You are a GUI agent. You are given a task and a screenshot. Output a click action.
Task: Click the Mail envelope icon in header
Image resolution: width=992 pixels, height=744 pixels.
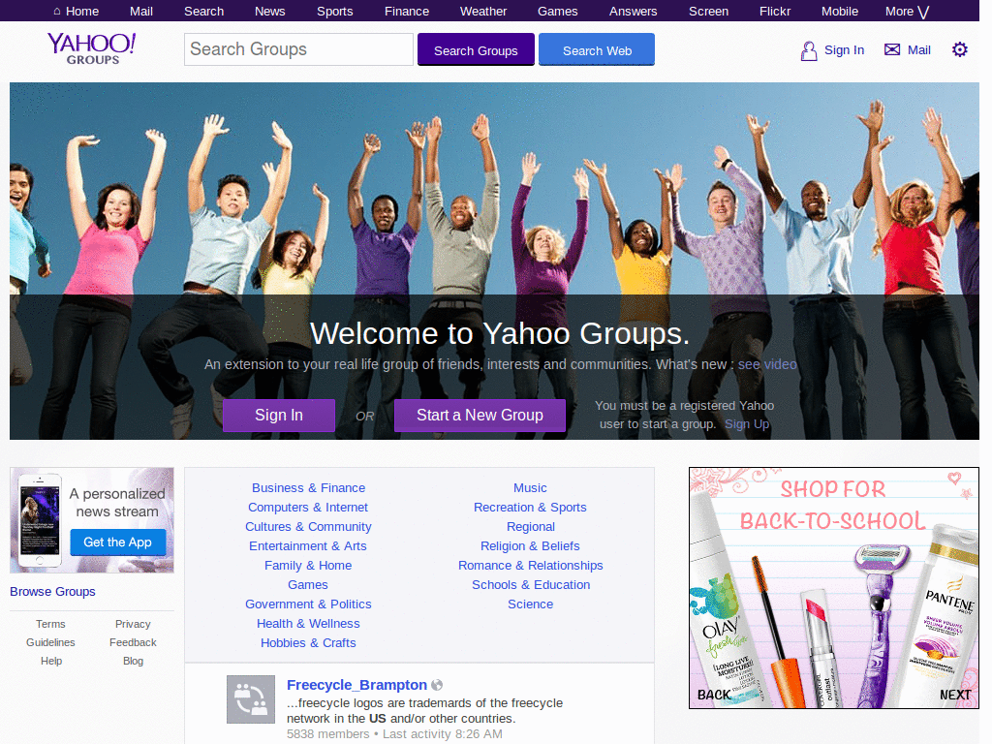892,49
